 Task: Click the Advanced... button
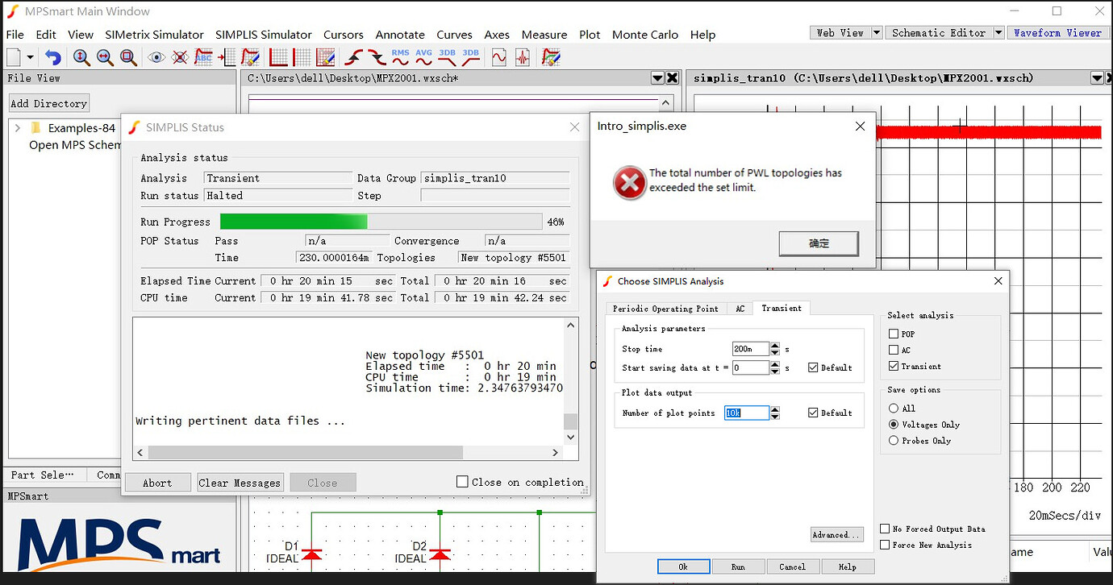(836, 535)
